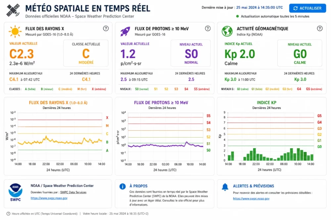Click the ACTUALISER refresh button
This screenshot has height=220, width=331.
pos(307,8)
